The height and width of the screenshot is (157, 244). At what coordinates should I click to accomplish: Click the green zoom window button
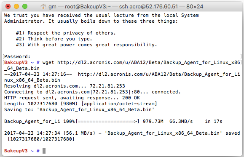point(25,6)
